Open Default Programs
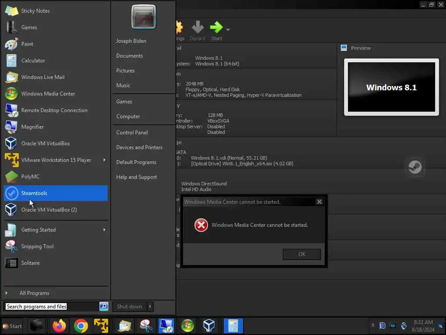 click(x=136, y=162)
